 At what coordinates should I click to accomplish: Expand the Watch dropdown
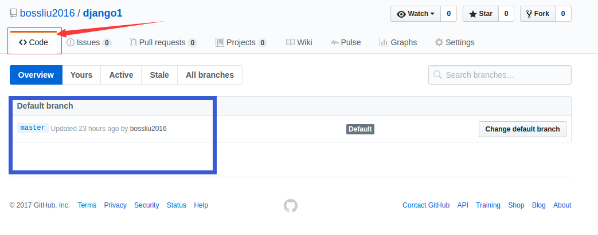tap(416, 14)
